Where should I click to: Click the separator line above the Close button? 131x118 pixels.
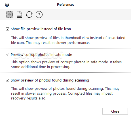point(65,103)
